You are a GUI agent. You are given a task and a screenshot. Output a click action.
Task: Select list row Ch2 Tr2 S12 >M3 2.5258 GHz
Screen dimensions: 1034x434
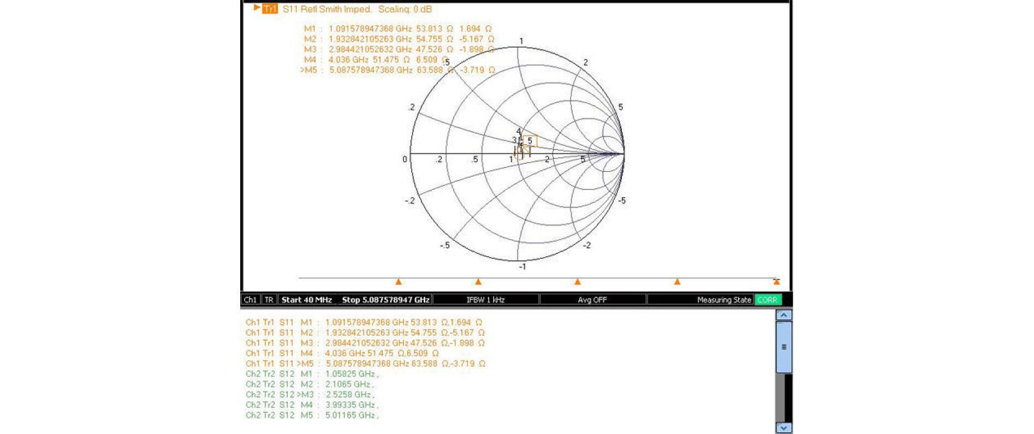[310, 395]
